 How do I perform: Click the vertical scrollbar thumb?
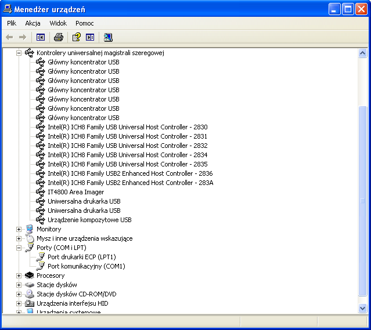362,201
